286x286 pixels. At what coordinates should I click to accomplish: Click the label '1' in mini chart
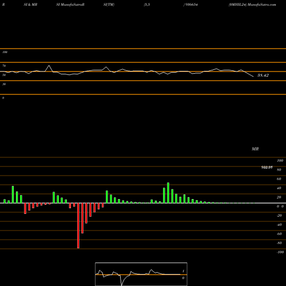tap(183, 271)
